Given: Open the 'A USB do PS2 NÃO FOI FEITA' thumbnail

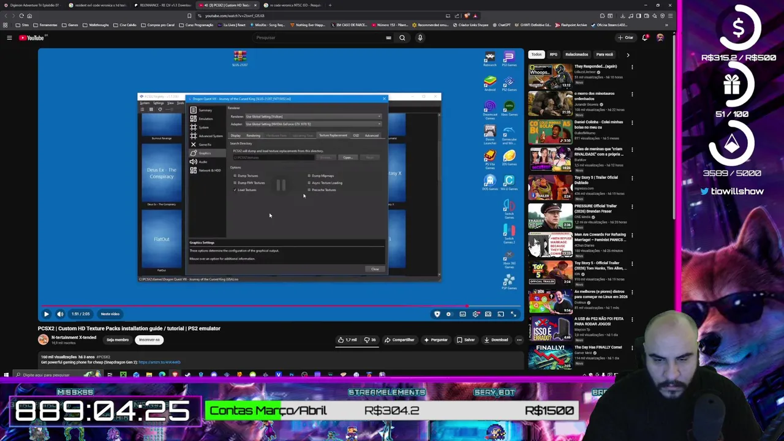Looking at the screenshot, I should point(550,328).
